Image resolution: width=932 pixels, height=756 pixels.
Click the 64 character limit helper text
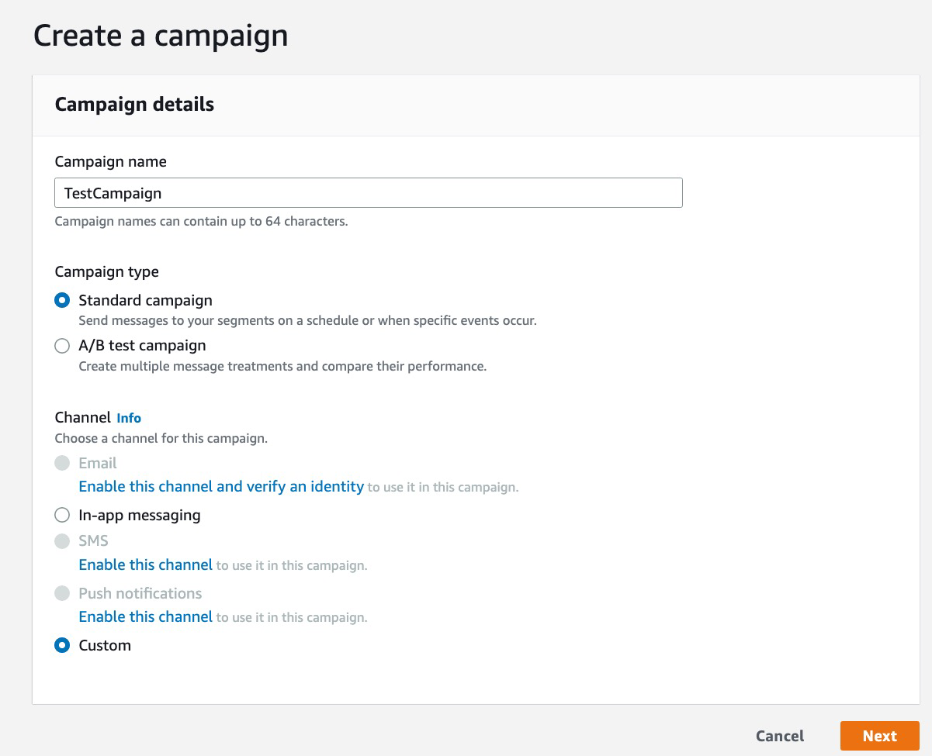pos(203,221)
